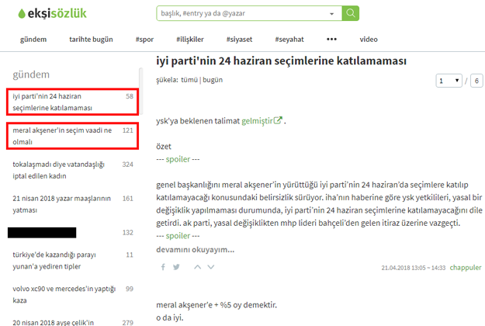Open the page number dropdown

tap(449, 80)
